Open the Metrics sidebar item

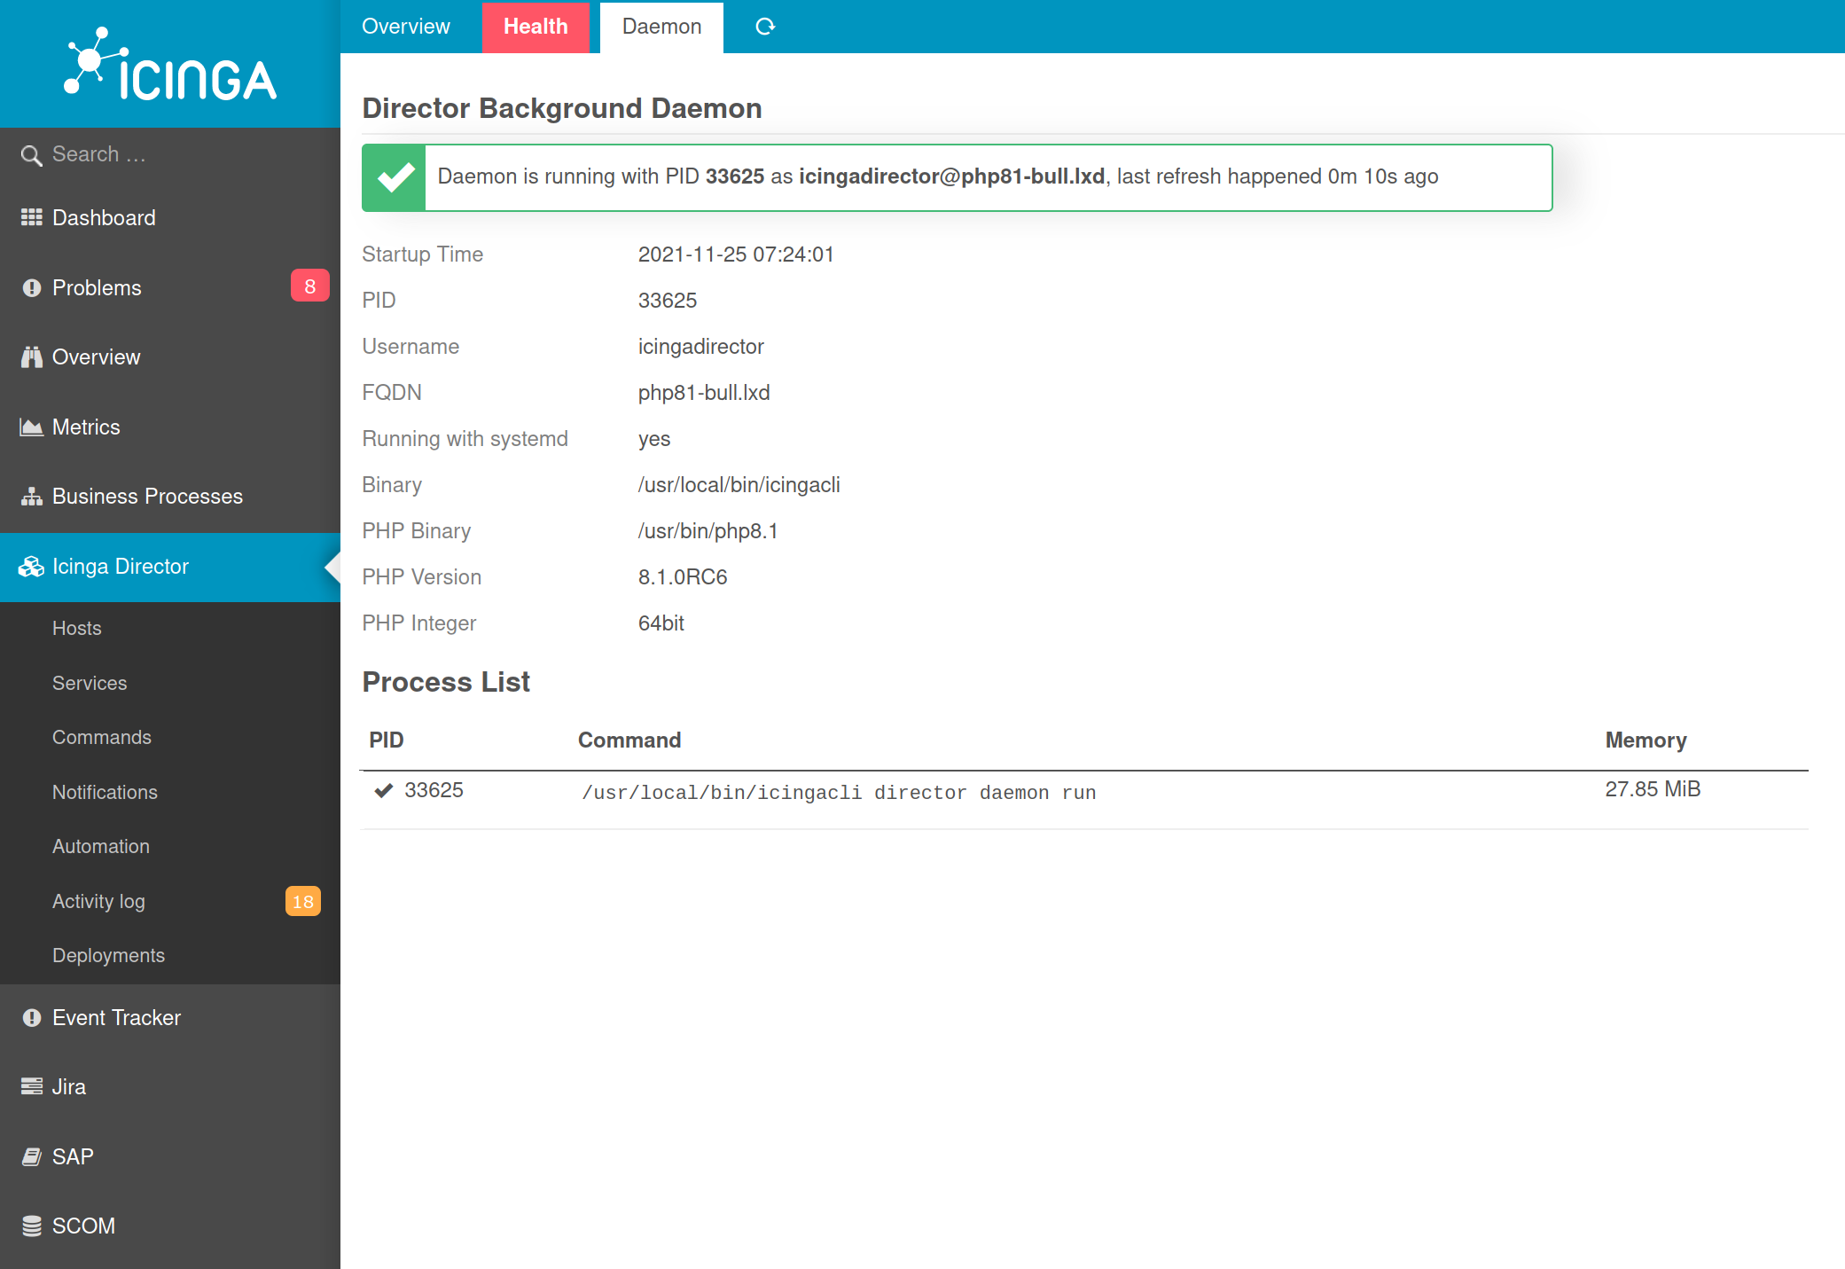click(x=86, y=427)
